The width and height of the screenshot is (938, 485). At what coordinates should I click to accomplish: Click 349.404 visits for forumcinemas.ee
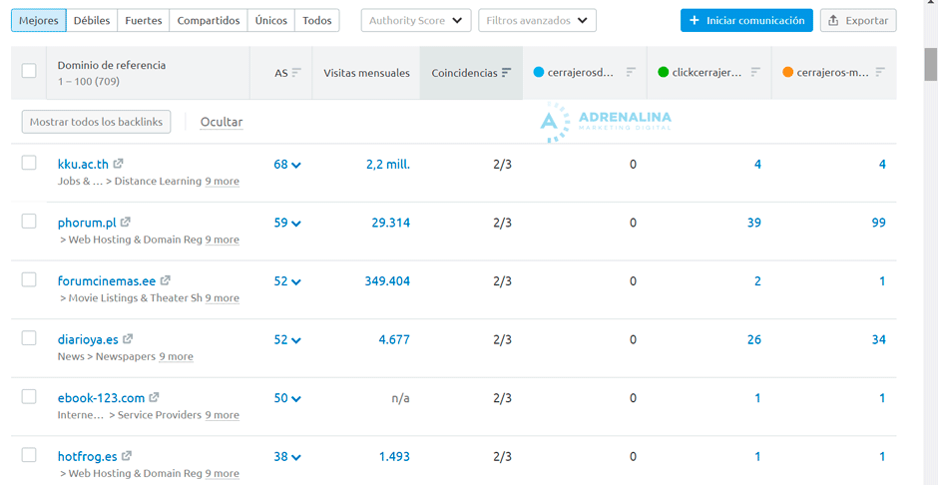point(387,281)
